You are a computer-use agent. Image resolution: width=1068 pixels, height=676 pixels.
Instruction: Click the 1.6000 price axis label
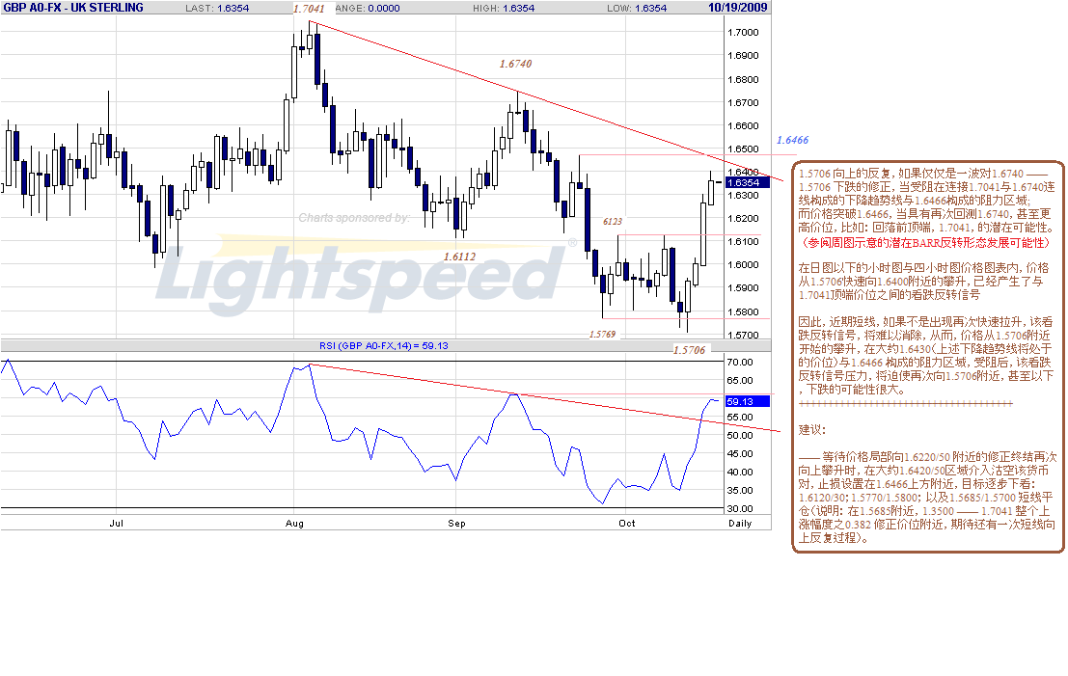[743, 264]
